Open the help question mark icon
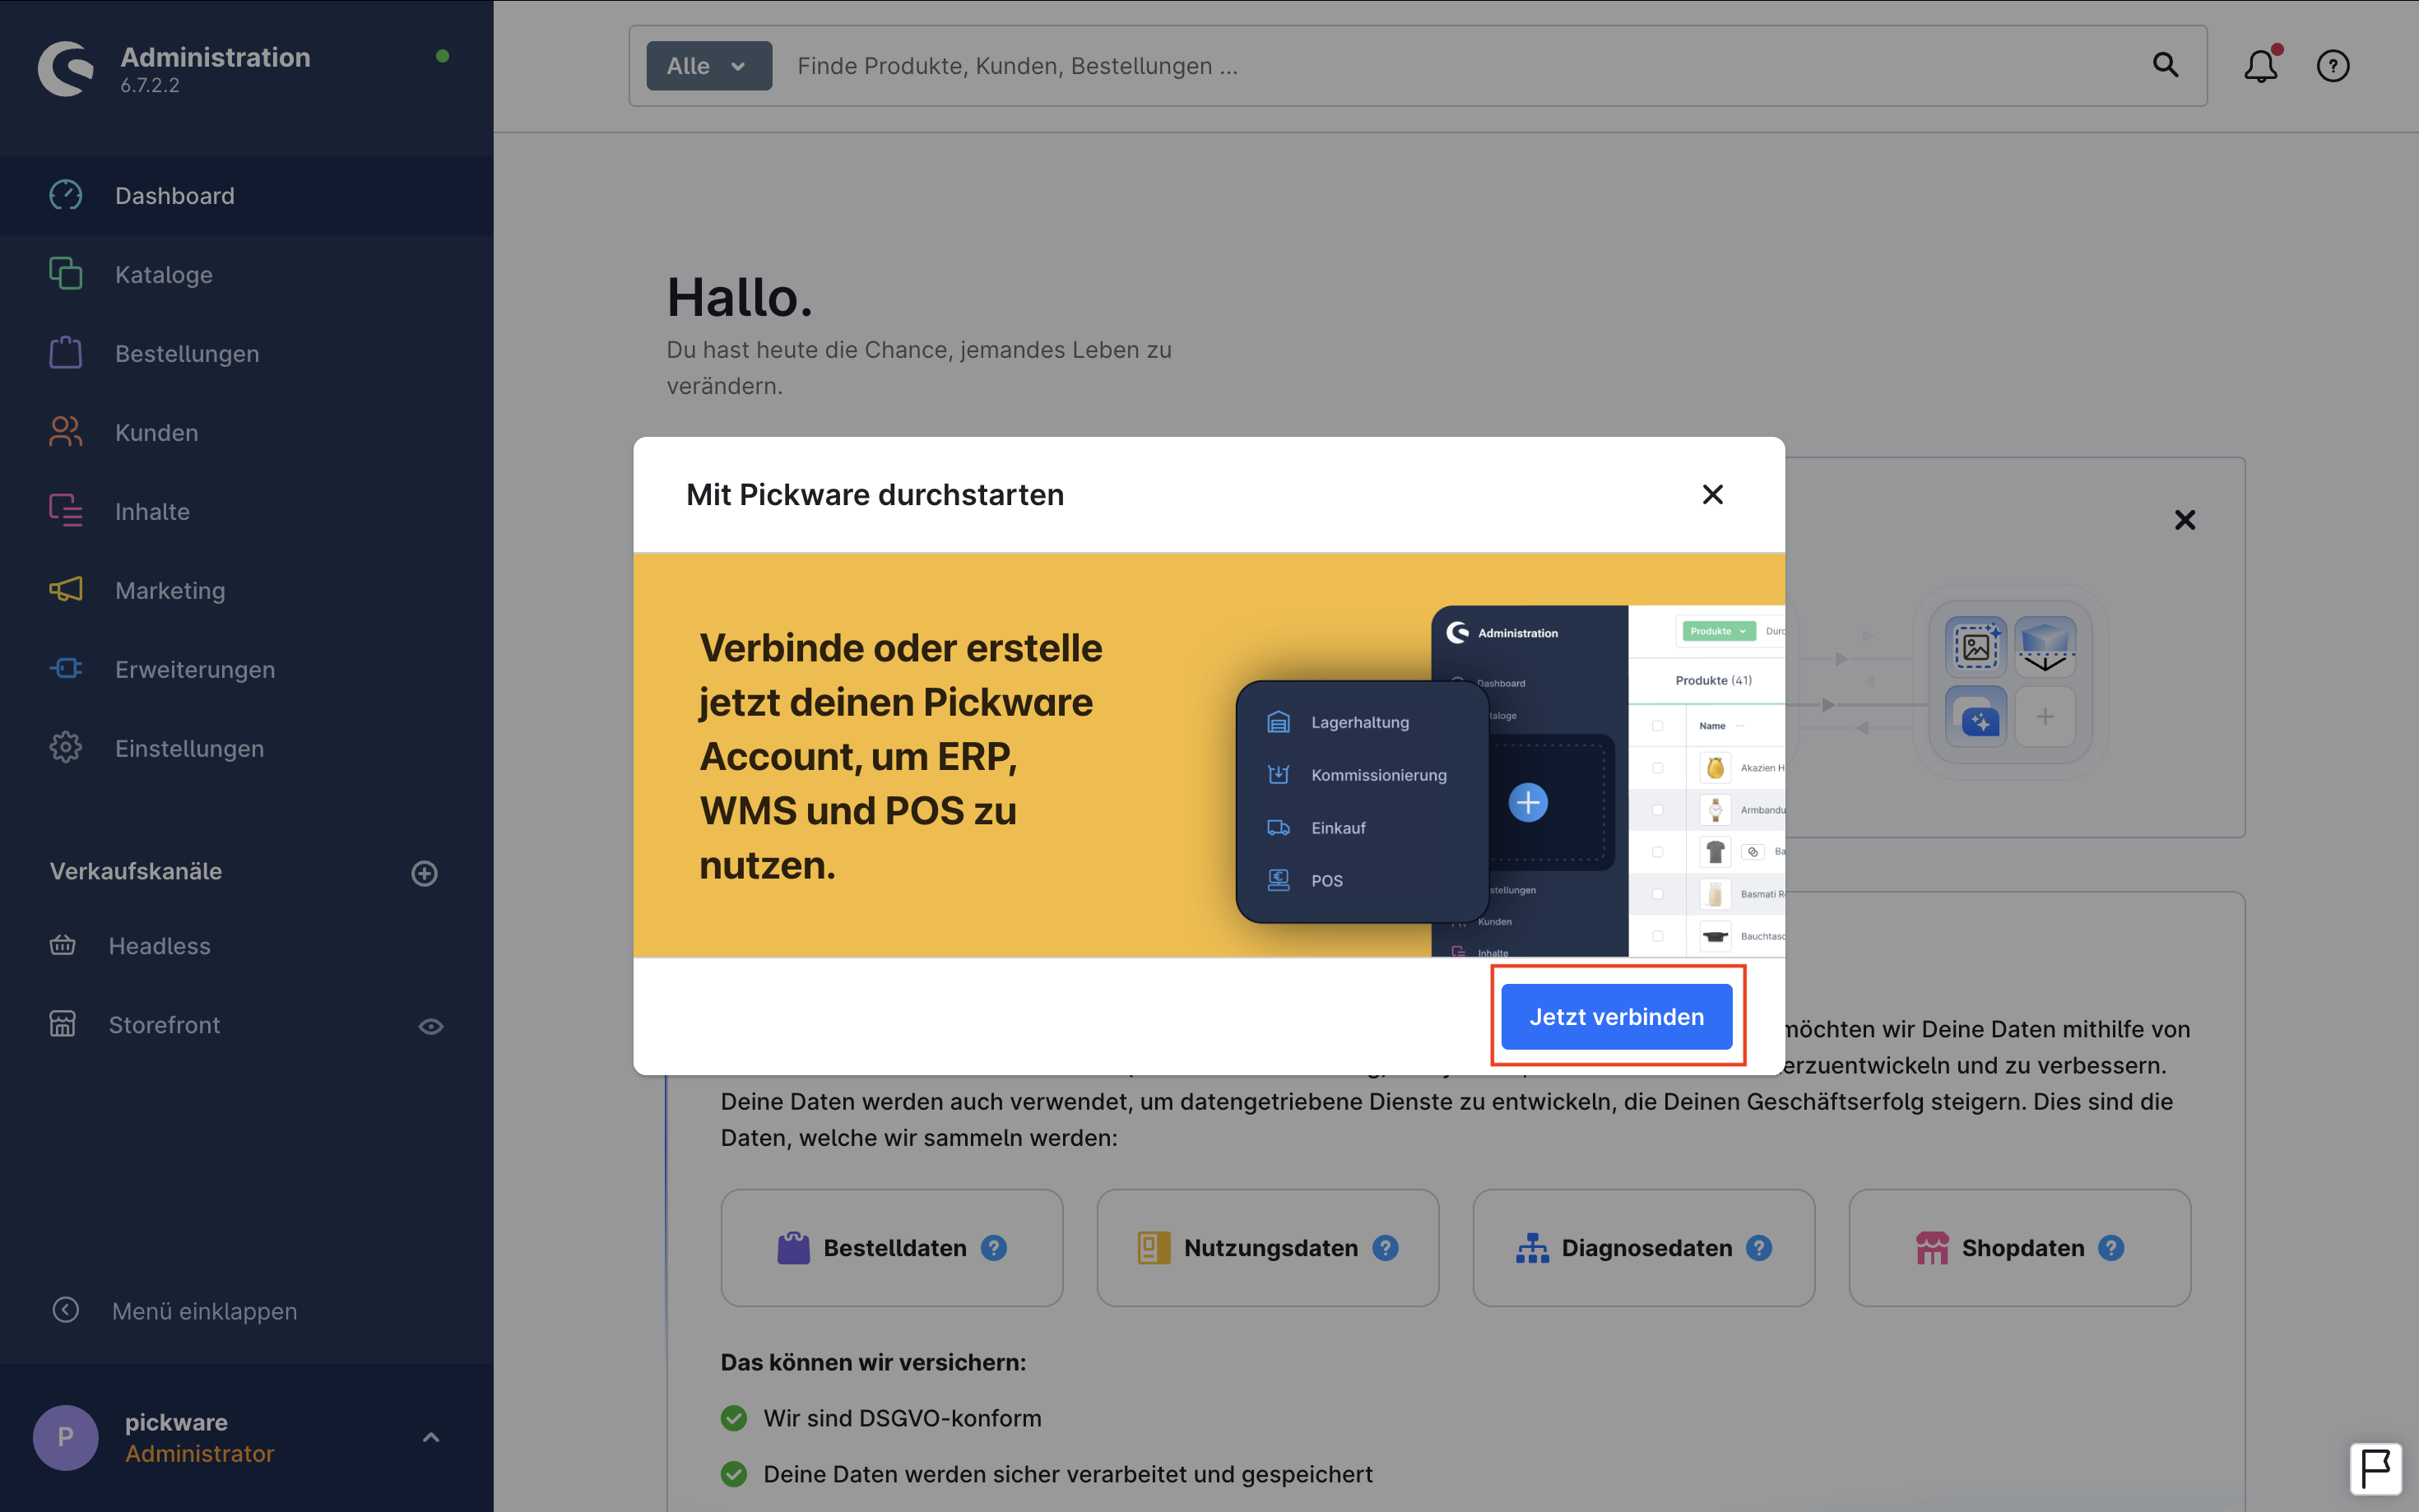Screen dimensions: 2419x1512 pos(2332,66)
